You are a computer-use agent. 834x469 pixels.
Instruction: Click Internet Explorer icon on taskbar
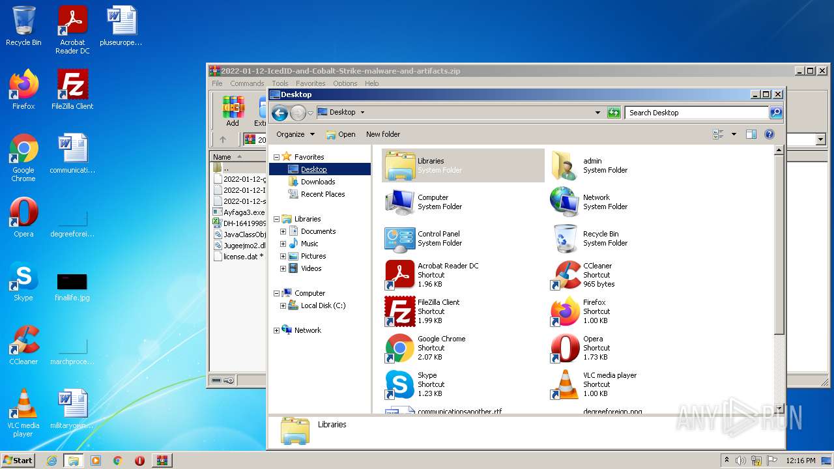pyautogui.click(x=51, y=461)
